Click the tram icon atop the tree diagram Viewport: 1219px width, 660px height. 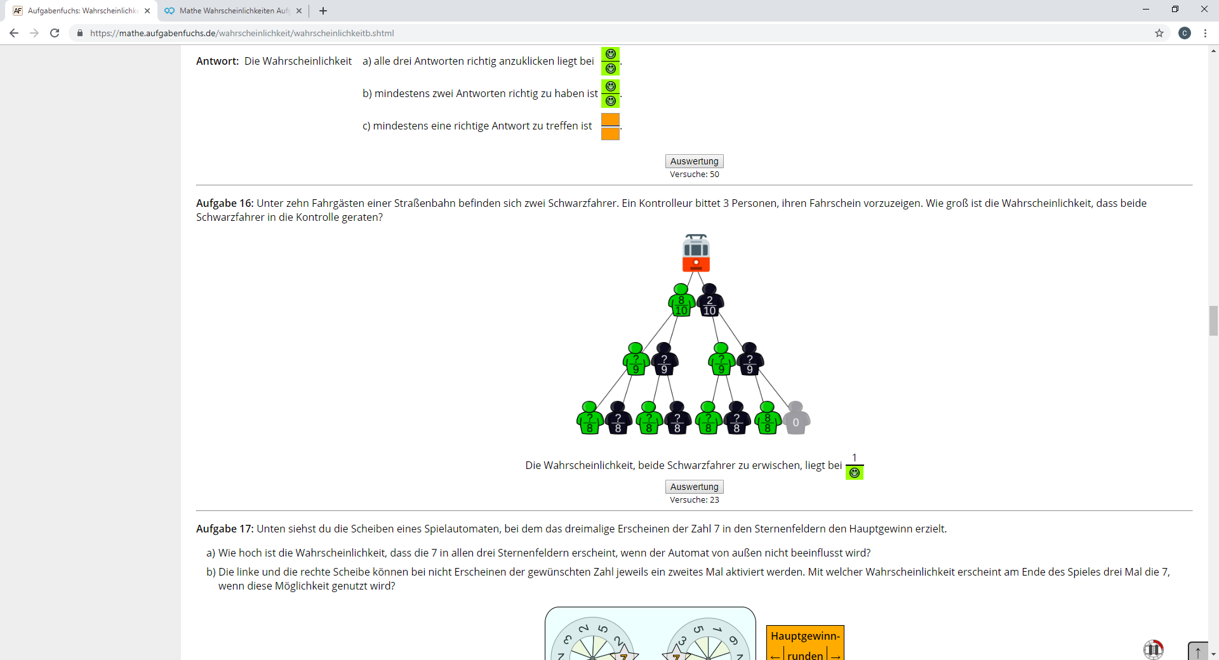696,253
